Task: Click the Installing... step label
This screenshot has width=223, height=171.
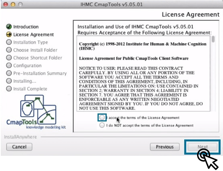Action: pyautogui.click(x=25, y=81)
